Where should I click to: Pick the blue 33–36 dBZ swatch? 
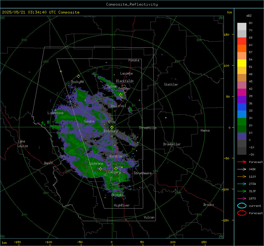tap(242, 107)
